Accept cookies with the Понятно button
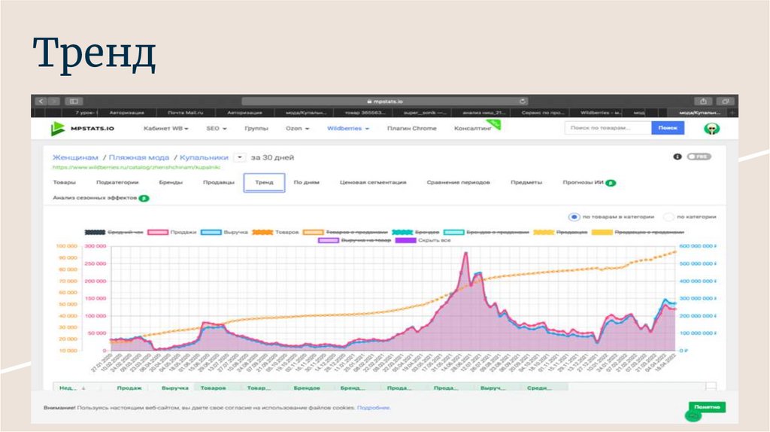770x432 pixels. pyautogui.click(x=707, y=407)
